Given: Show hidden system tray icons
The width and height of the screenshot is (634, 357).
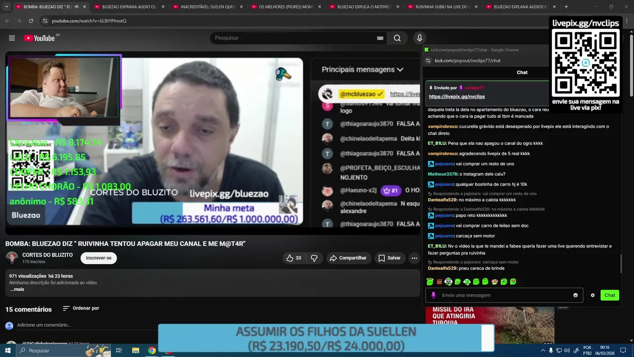Looking at the screenshot, I should click(543, 351).
